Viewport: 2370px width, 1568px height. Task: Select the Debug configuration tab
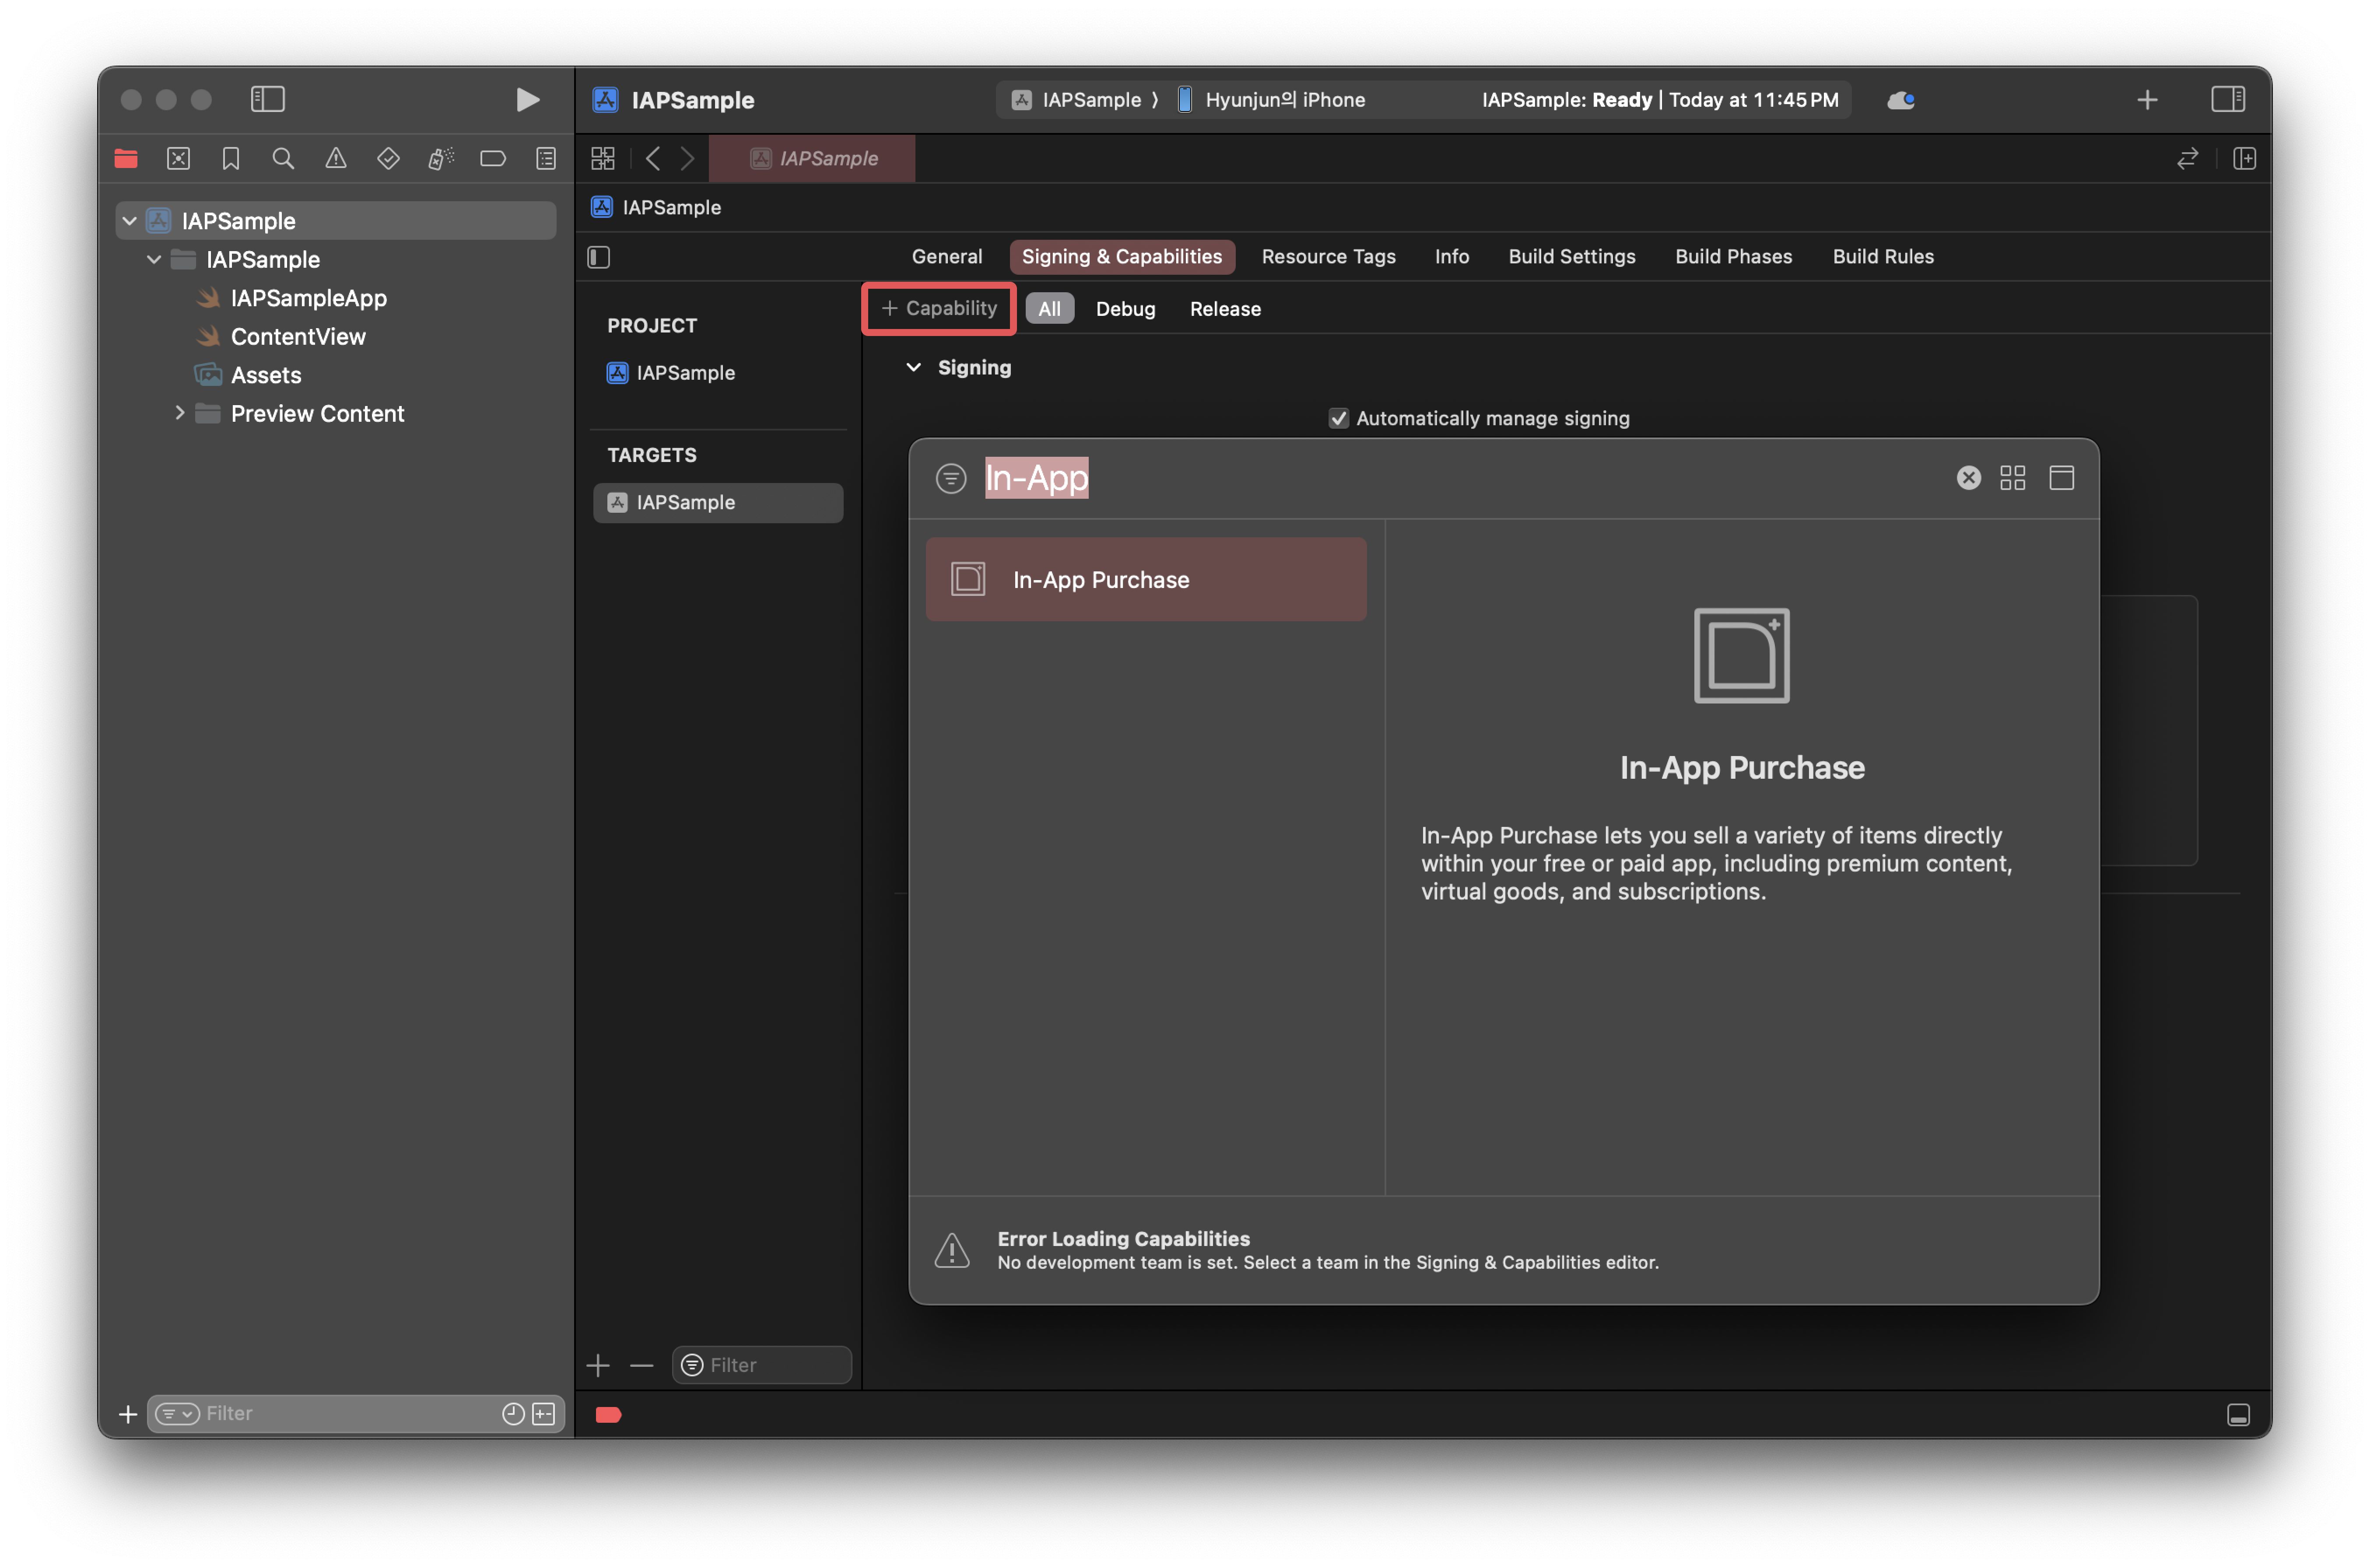pyautogui.click(x=1125, y=309)
